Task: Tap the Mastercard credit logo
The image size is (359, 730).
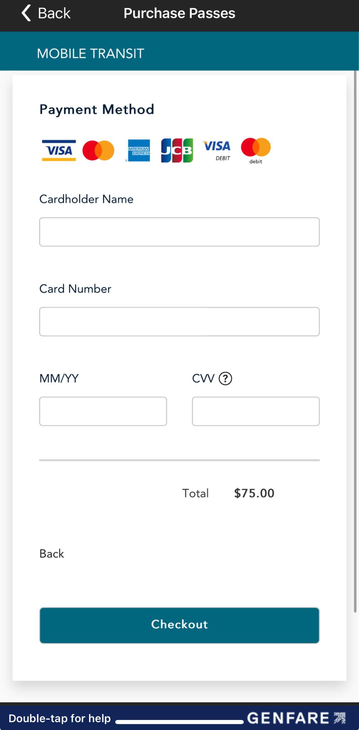Action: pyautogui.click(x=98, y=150)
